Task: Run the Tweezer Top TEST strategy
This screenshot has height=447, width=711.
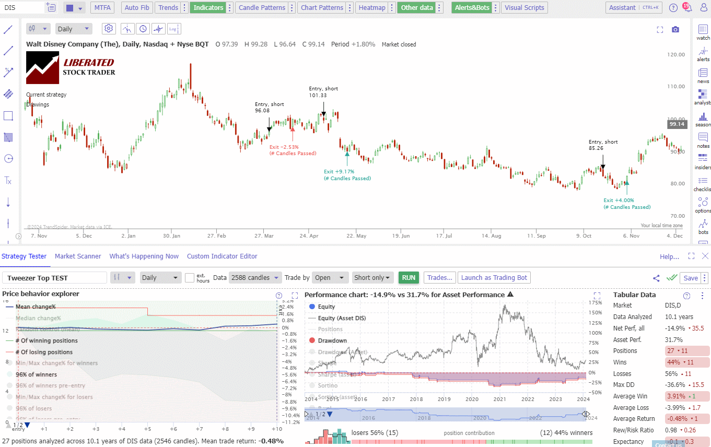Action: tap(409, 277)
